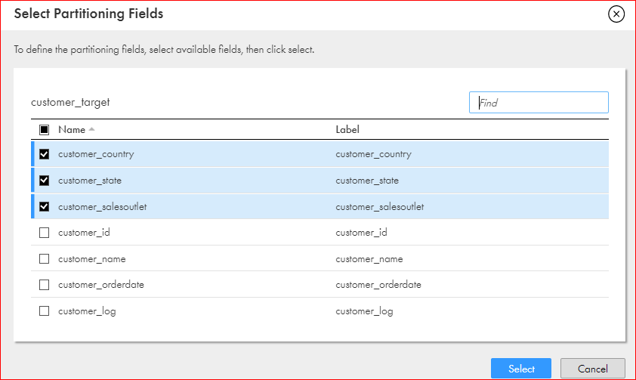Viewport: 636px width, 380px height.
Task: Click the Label column header
Action: pos(347,130)
